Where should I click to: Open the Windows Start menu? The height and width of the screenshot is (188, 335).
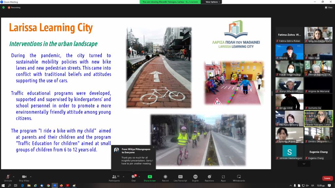(x=3, y=185)
